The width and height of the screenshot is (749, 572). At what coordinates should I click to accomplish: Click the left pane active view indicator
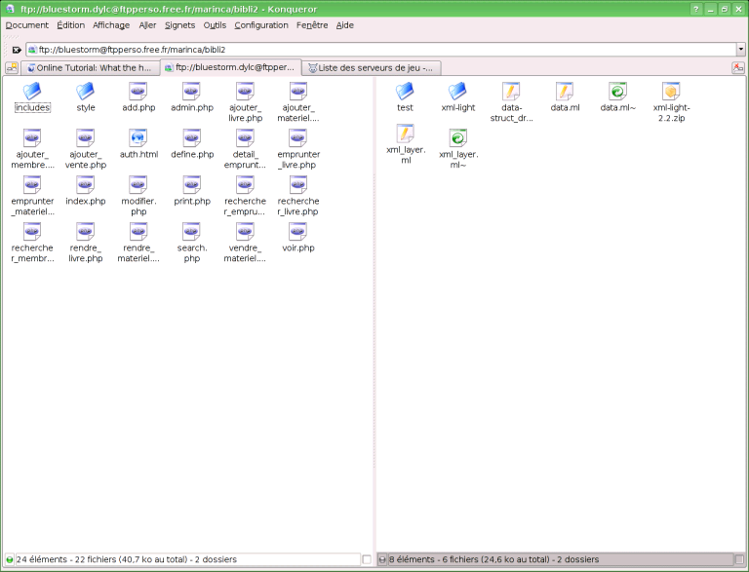tap(10, 559)
